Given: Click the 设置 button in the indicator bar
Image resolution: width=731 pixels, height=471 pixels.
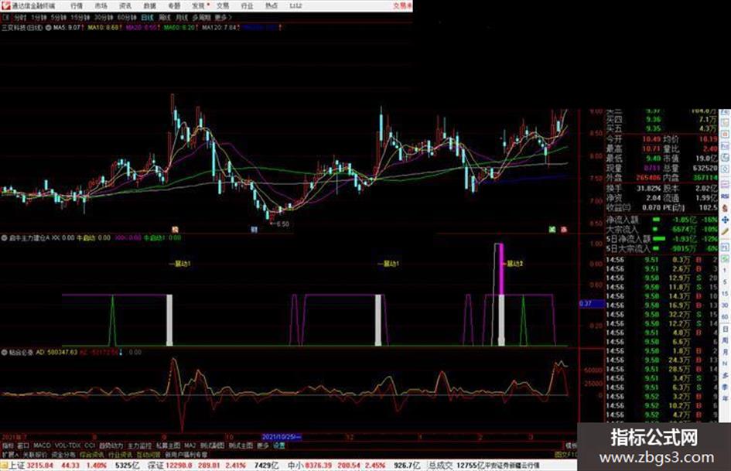Looking at the screenshot, I should 278,445.
